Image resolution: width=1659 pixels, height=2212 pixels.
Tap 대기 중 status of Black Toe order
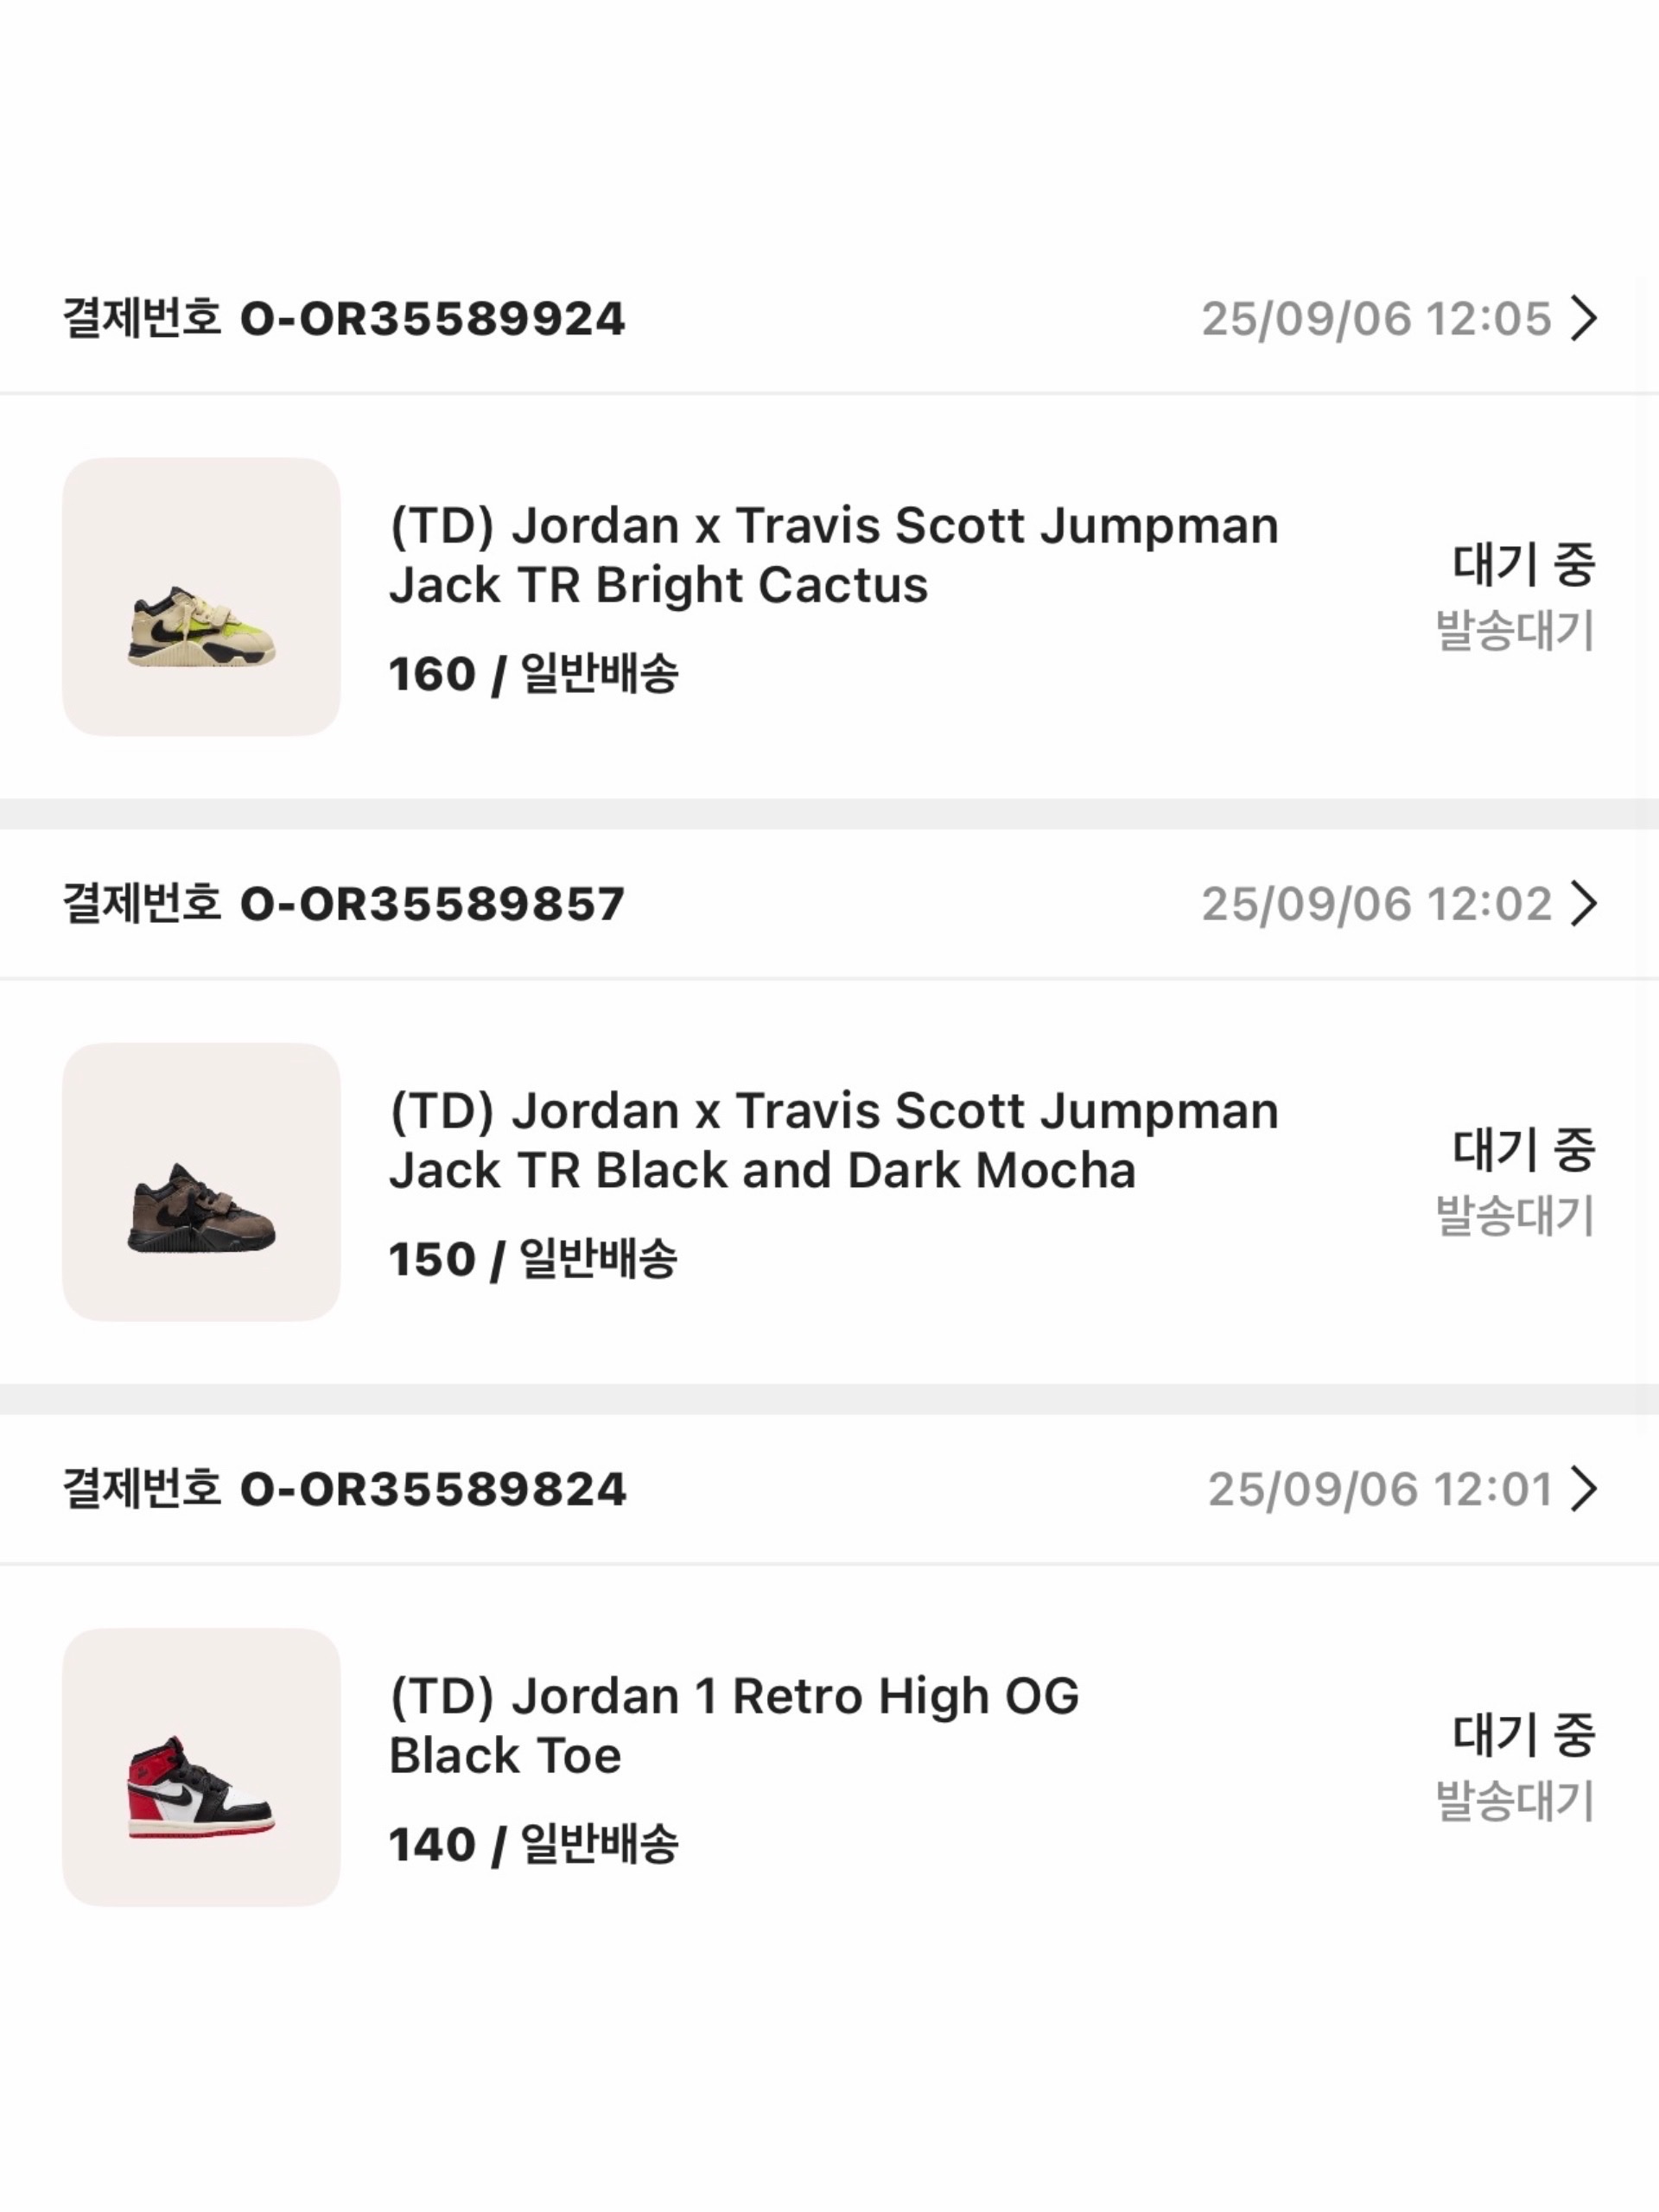[1523, 1734]
